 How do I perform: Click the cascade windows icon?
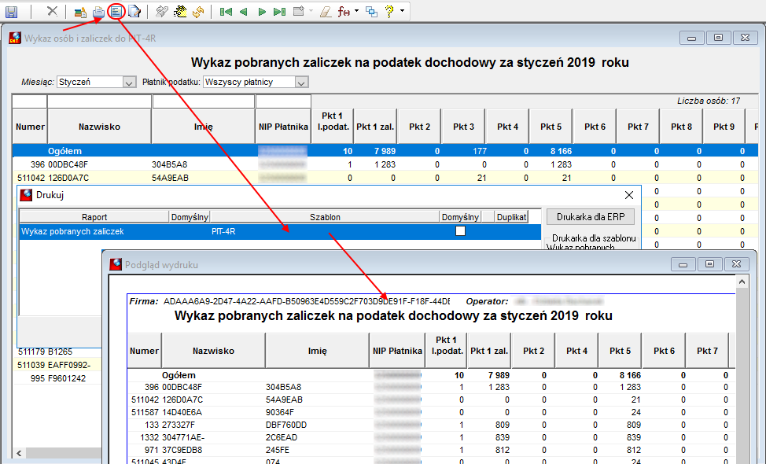point(371,12)
